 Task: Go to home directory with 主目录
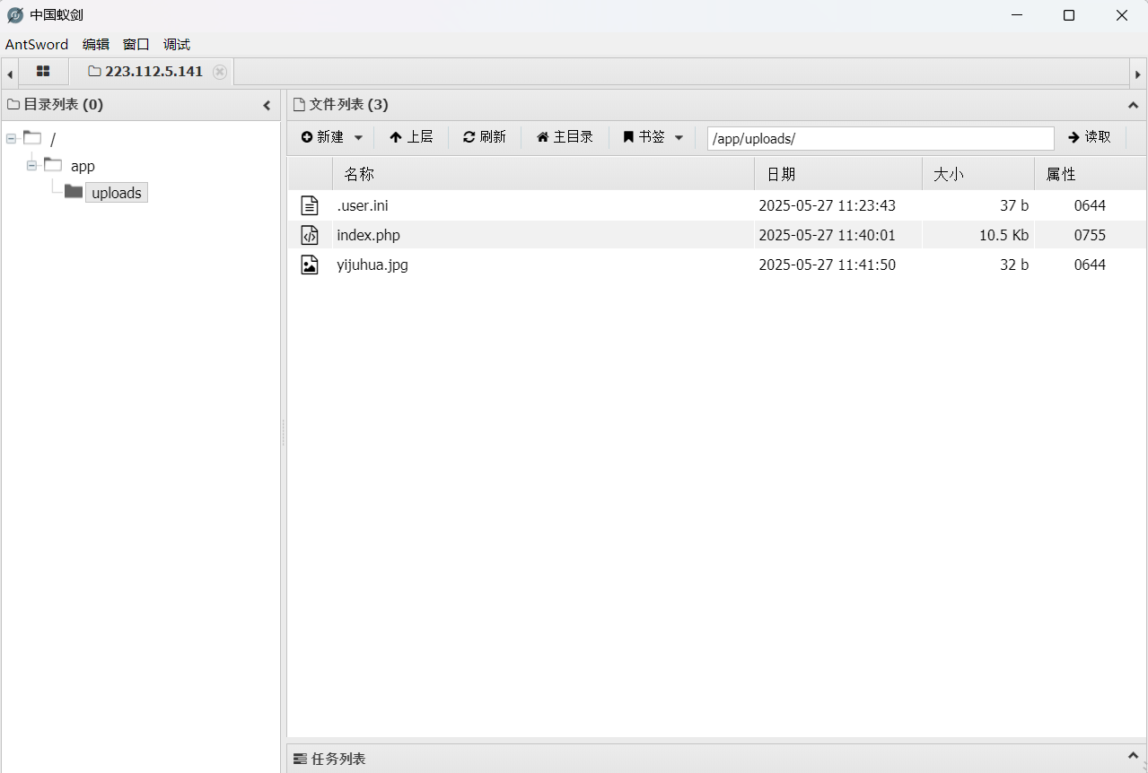pos(565,137)
